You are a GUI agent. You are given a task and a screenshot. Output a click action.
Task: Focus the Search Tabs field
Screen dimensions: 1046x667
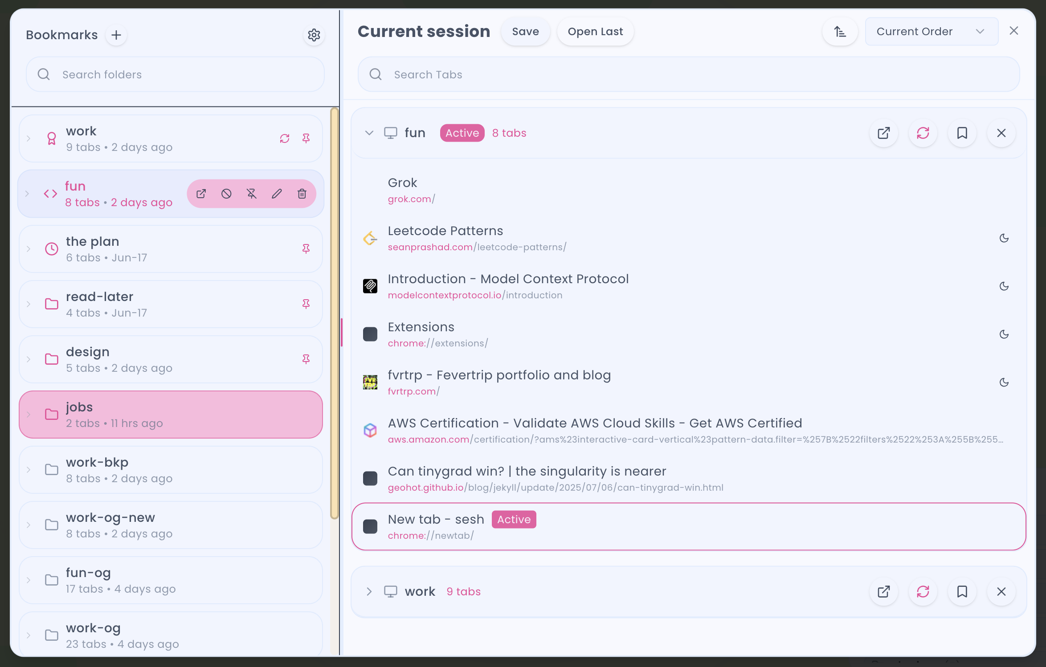pyautogui.click(x=688, y=74)
